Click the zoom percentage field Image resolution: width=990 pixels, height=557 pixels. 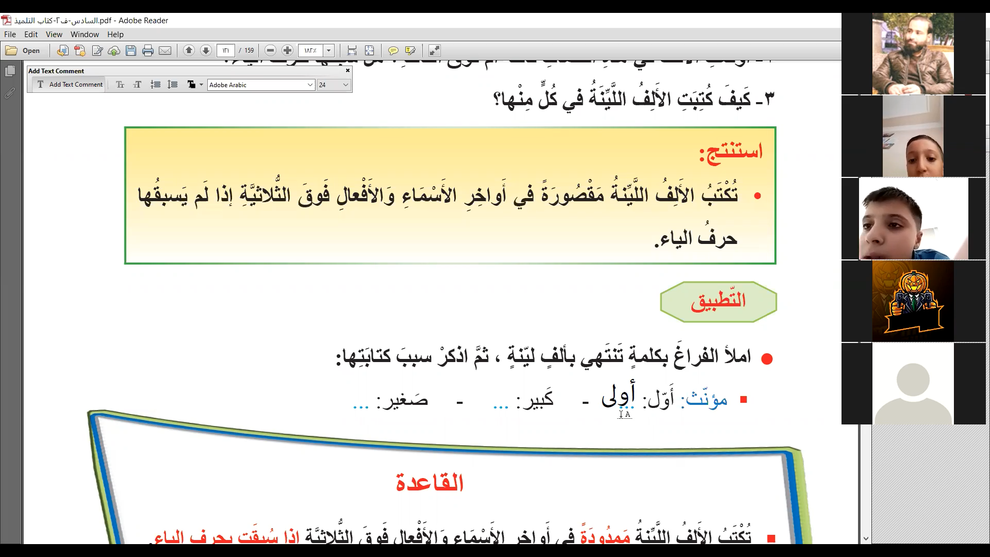tap(310, 51)
